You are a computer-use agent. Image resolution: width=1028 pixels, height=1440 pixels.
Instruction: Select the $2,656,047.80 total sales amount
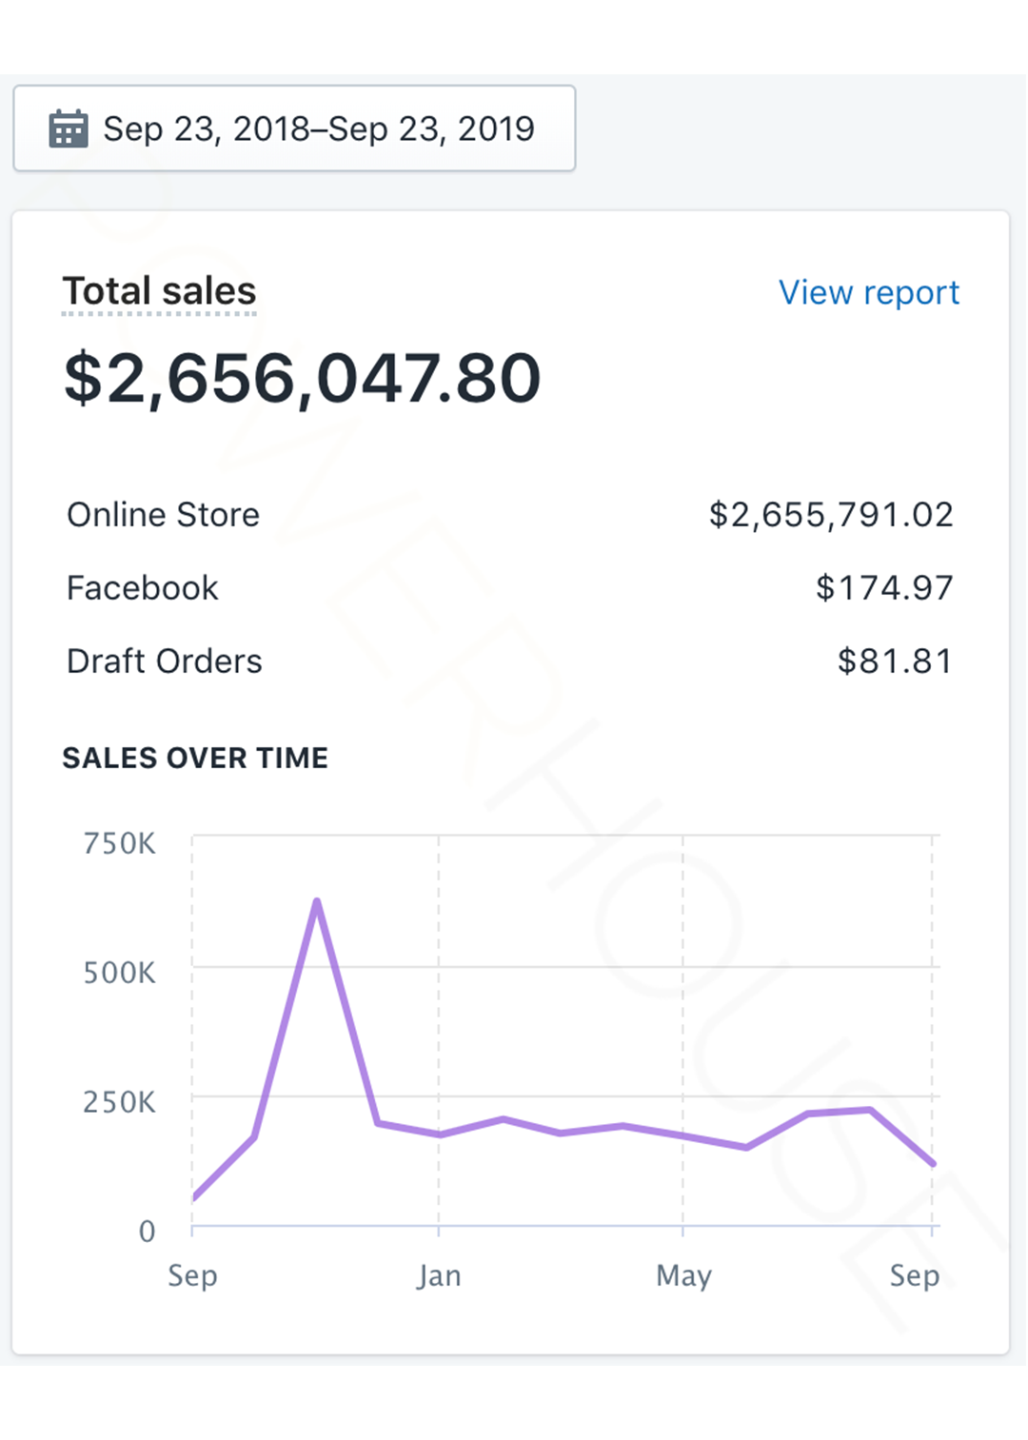click(302, 378)
